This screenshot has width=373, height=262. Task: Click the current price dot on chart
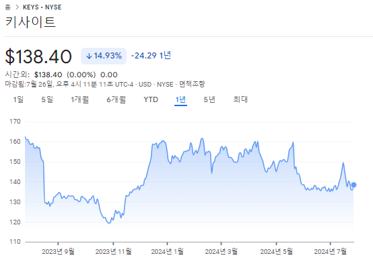(x=353, y=185)
